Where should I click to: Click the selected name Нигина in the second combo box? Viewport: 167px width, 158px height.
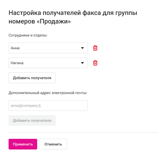click(17, 63)
